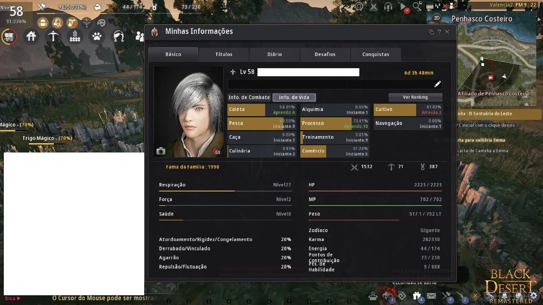Switch to the Desafios tab
Image resolution: width=543 pixels, height=305 pixels.
point(325,54)
